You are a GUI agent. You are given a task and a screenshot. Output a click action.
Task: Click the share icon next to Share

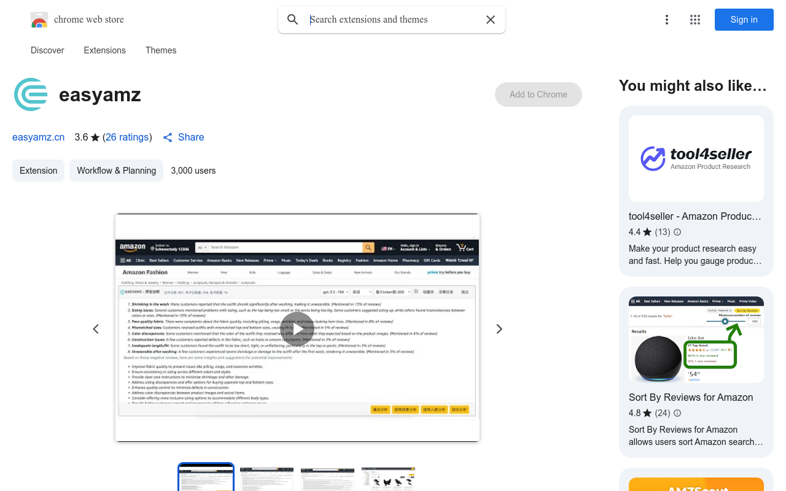click(168, 137)
